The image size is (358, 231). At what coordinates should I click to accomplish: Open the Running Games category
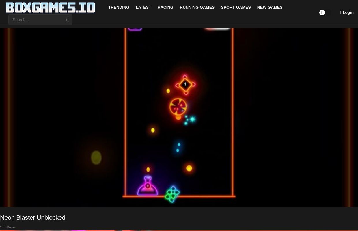[x=197, y=7]
